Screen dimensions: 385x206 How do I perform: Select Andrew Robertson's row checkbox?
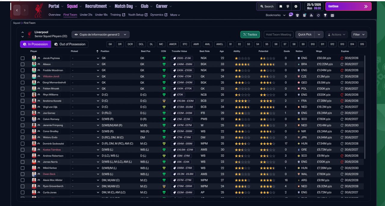click(x=23, y=156)
